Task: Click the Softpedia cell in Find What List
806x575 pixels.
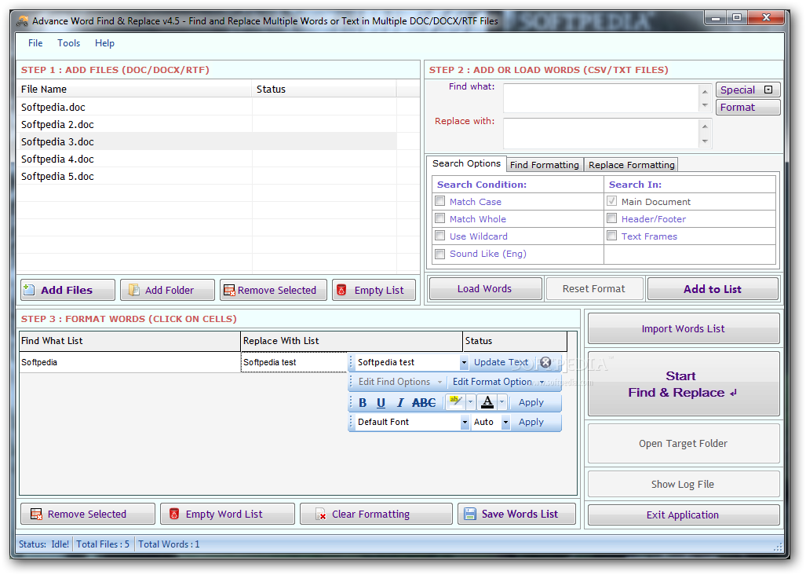Action: pyautogui.click(x=129, y=362)
